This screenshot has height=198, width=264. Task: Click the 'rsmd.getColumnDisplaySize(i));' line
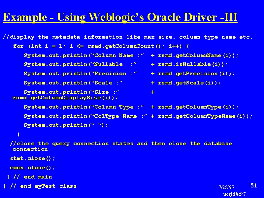(65, 98)
